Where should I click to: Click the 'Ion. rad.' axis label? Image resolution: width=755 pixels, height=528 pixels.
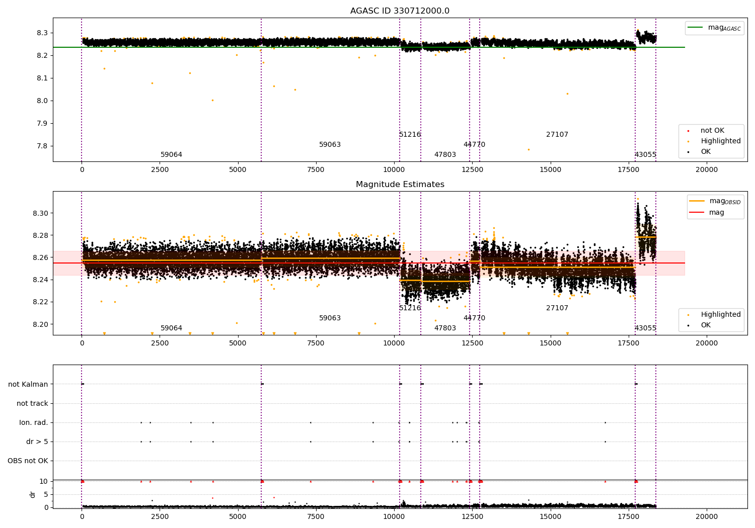point(34,423)
